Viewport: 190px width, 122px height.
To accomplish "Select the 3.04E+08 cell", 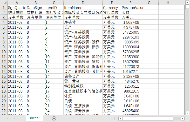I will tap(130, 96).
